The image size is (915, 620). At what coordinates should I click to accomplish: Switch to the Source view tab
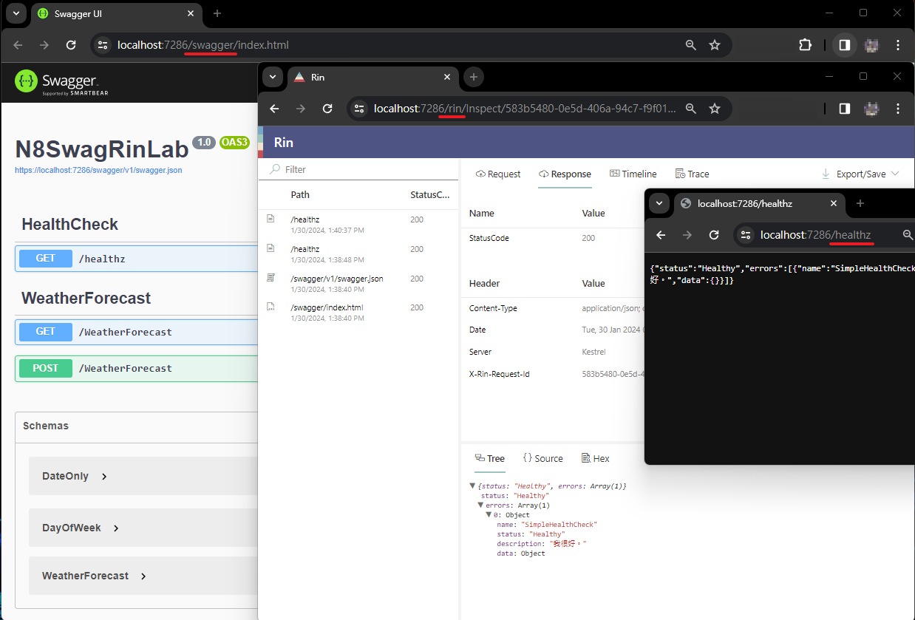tap(543, 458)
